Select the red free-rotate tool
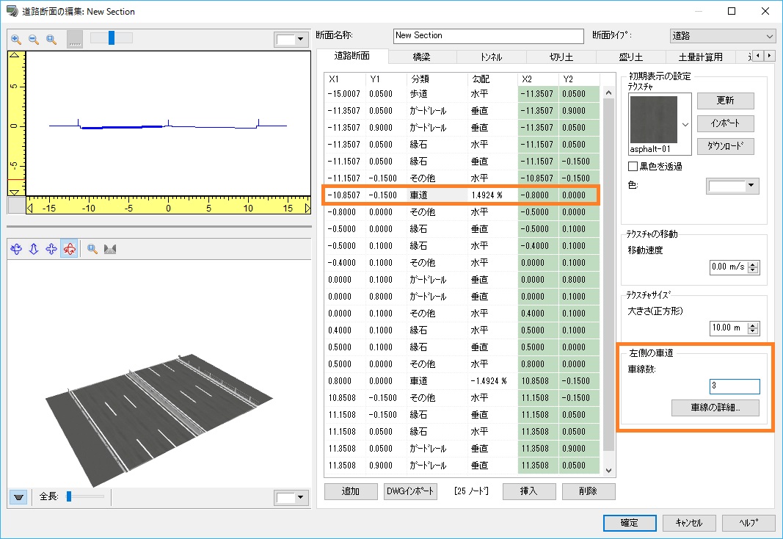This screenshot has width=783, height=539. (x=69, y=249)
